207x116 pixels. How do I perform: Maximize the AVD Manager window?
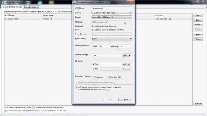click(x=197, y=1)
